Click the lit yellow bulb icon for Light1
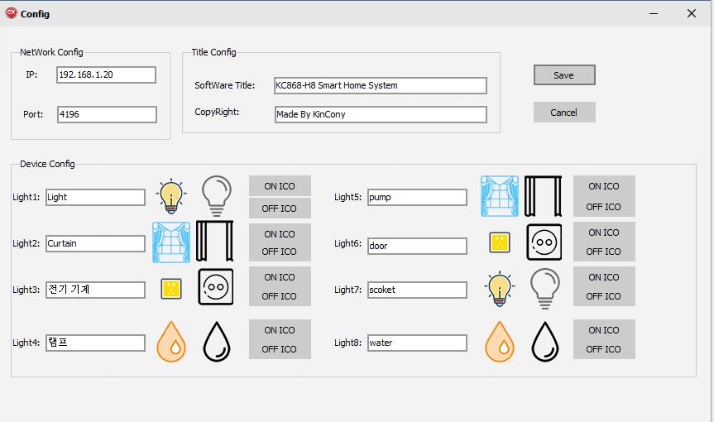This screenshot has width=714, height=422. (170, 195)
